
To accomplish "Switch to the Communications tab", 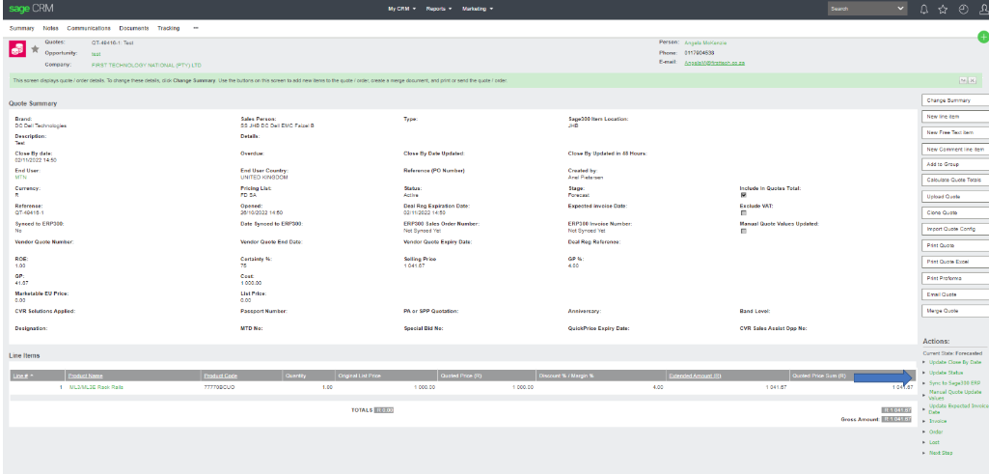I will [x=89, y=28].
